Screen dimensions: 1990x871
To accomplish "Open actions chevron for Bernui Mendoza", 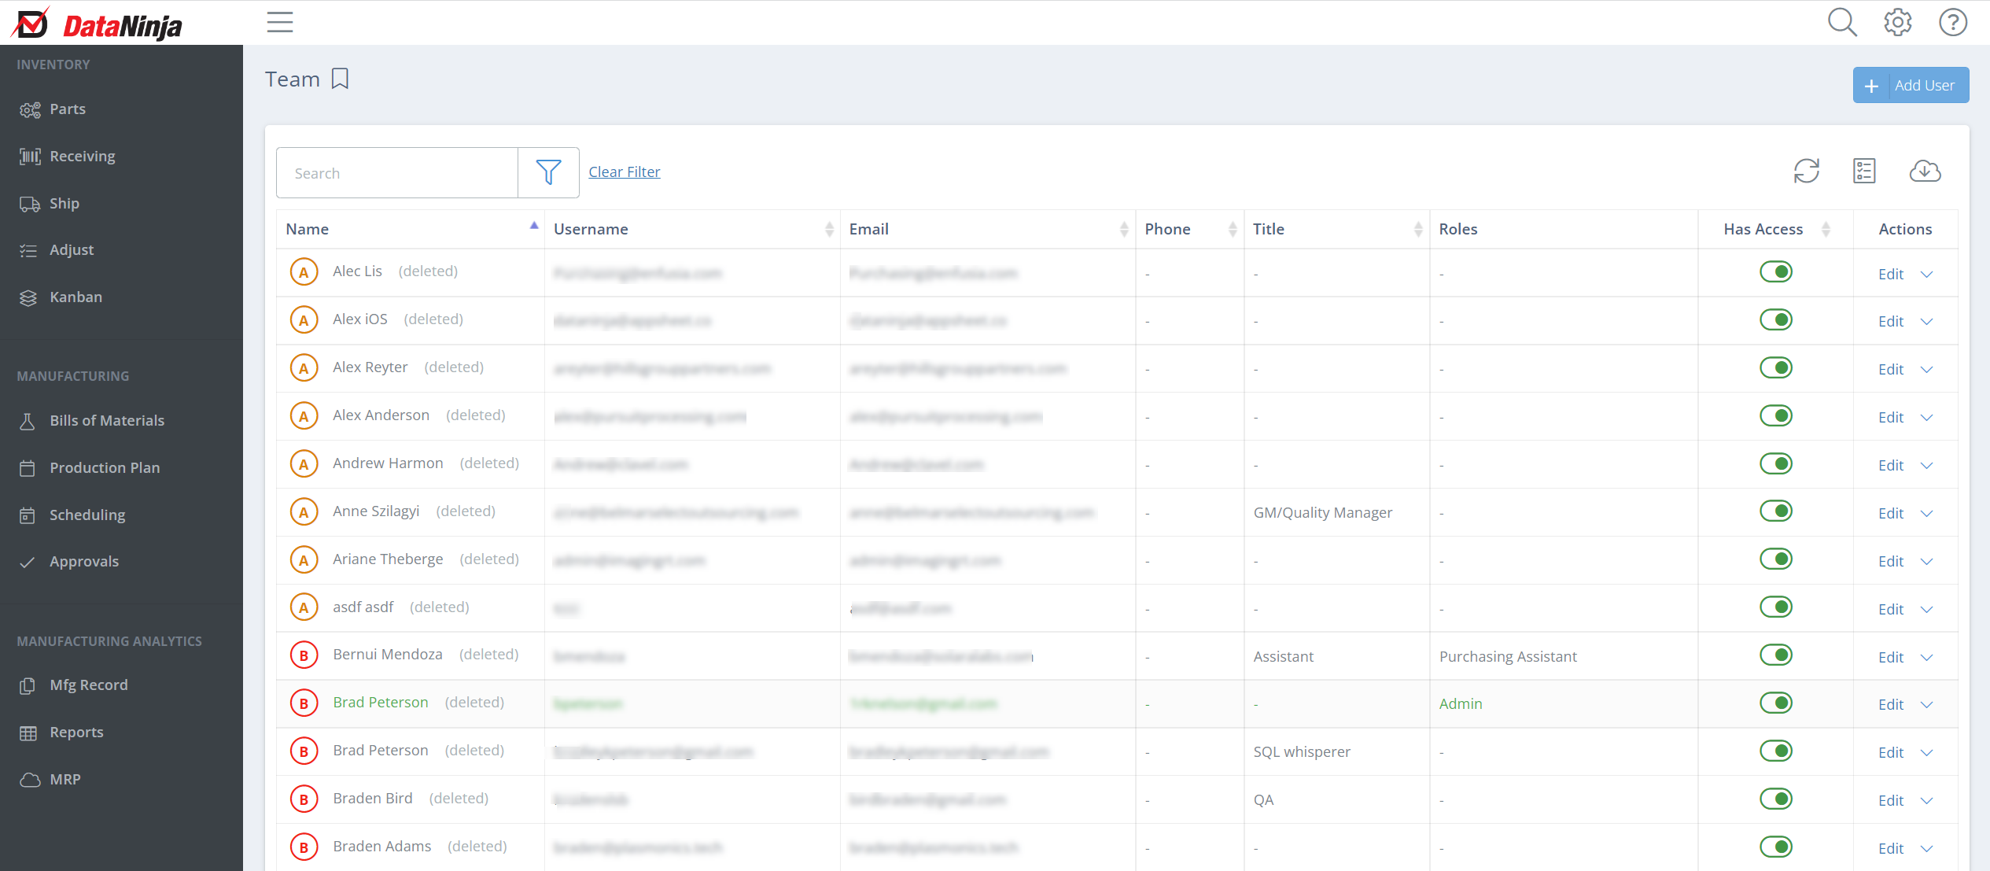I will tap(1926, 658).
